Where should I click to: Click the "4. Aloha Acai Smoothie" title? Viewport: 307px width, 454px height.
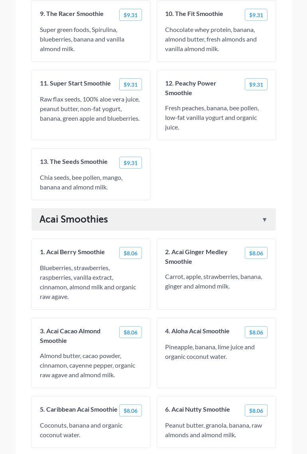pos(197,331)
